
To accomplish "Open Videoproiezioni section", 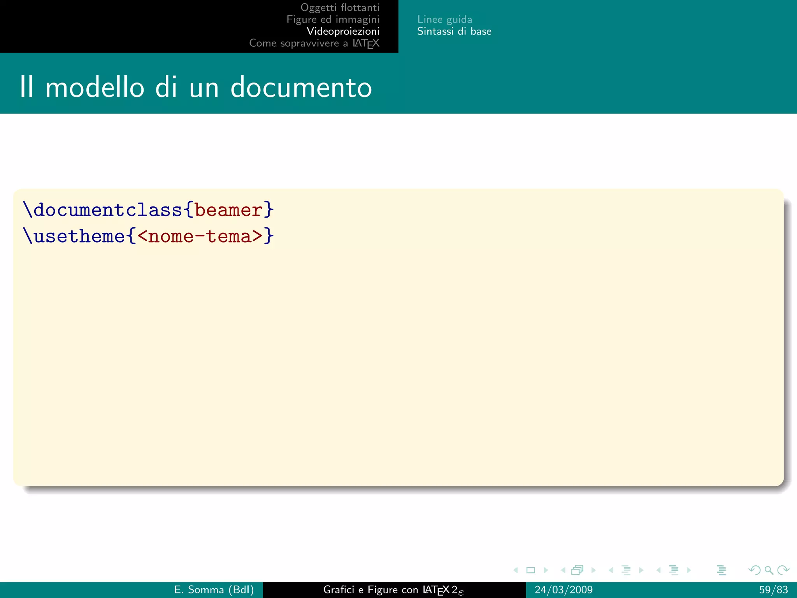I will tap(343, 31).
